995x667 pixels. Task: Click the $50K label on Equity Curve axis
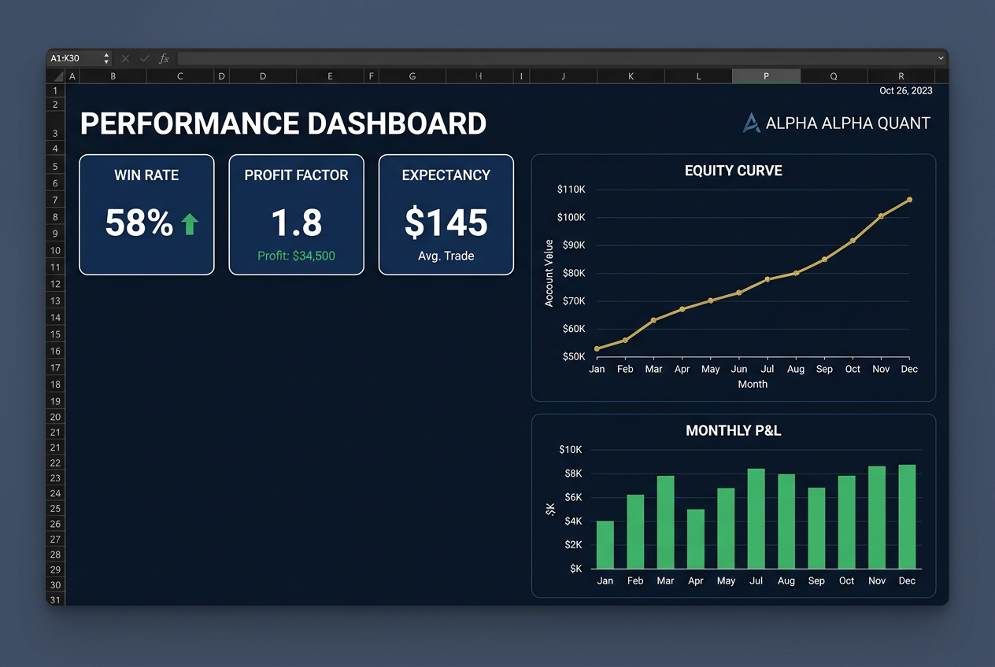[x=574, y=356]
